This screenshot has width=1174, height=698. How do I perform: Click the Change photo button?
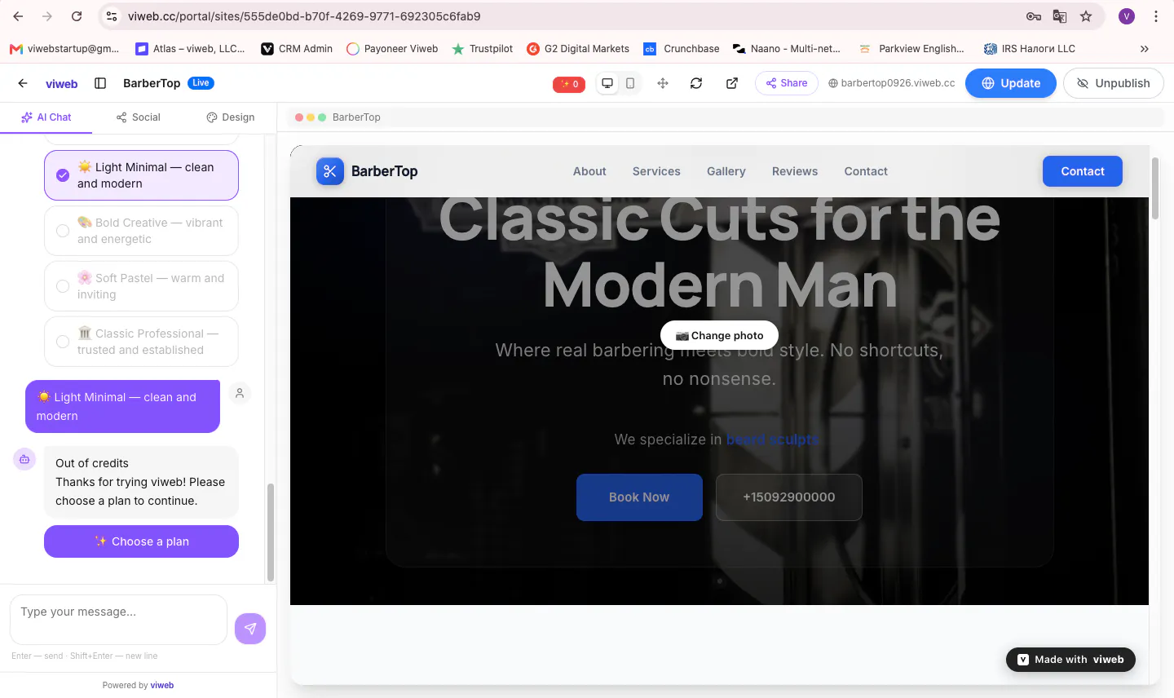coord(719,335)
